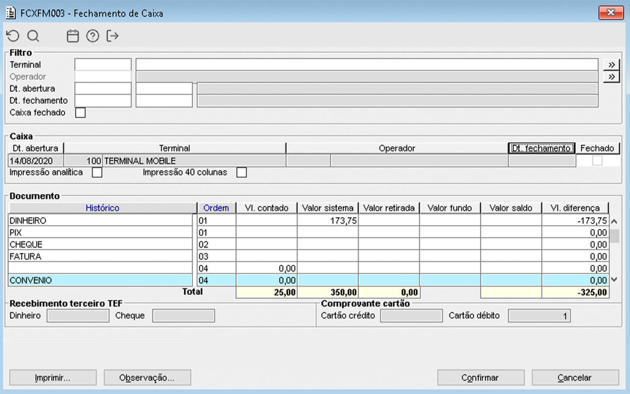The height and width of the screenshot is (394, 630).
Task: Open the Observação... dialog button
Action: pyautogui.click(x=147, y=377)
